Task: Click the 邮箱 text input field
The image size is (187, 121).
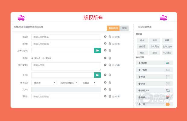Action: pyautogui.click(x=66, y=44)
